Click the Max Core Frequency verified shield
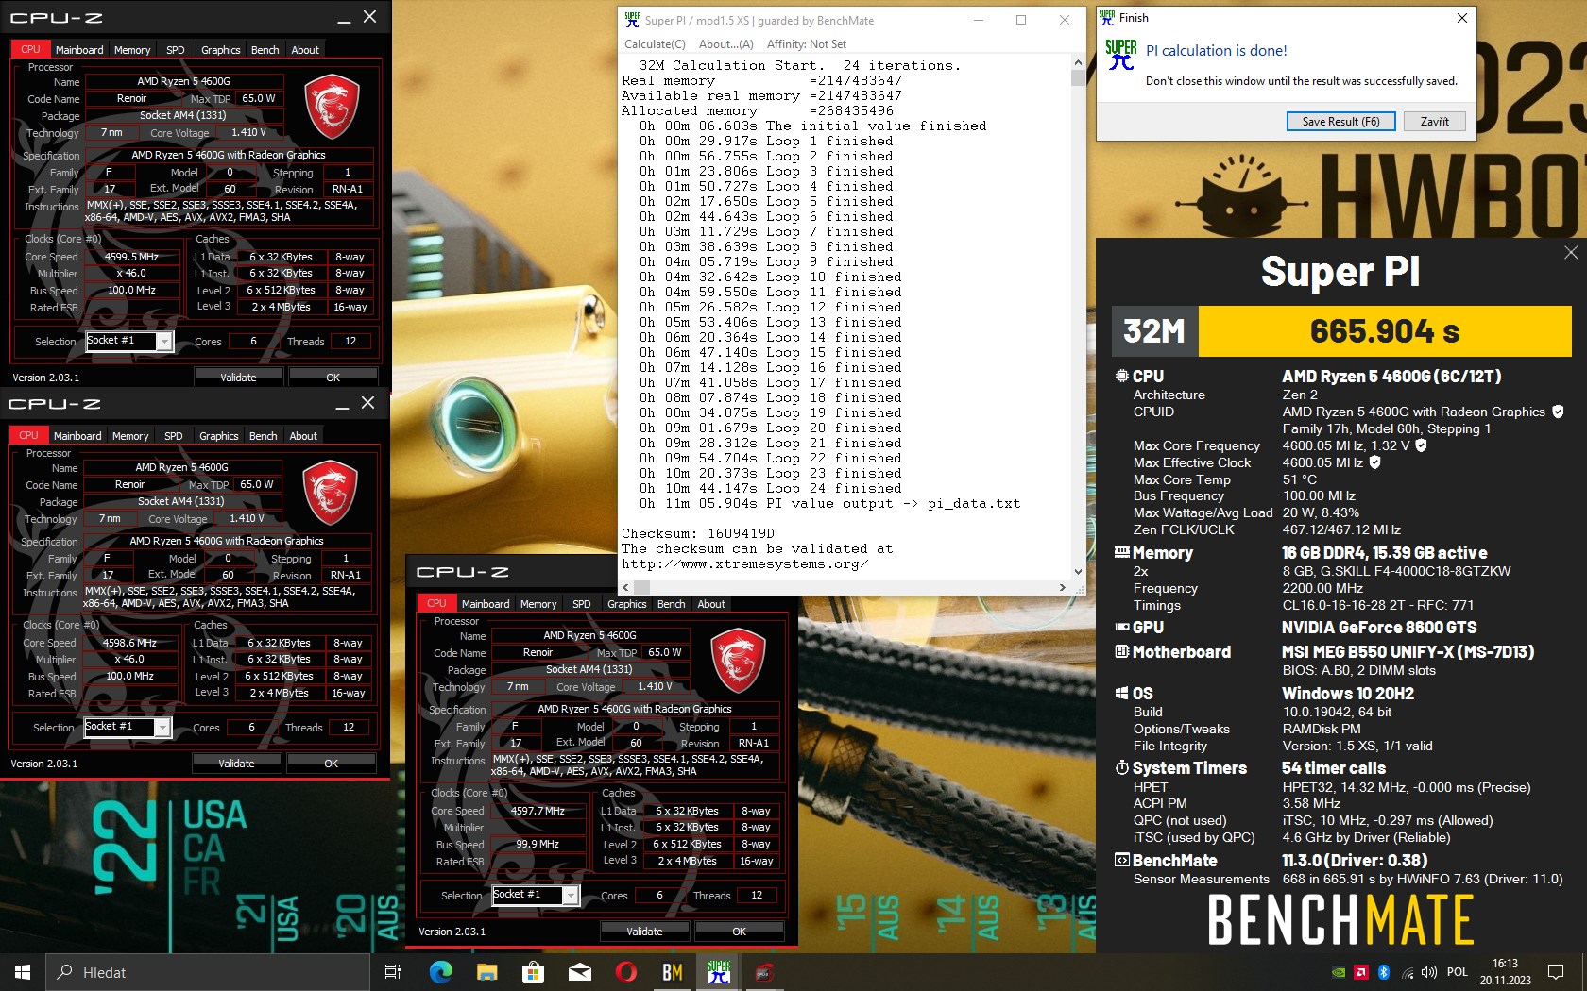This screenshot has height=991, width=1587. click(x=1421, y=445)
